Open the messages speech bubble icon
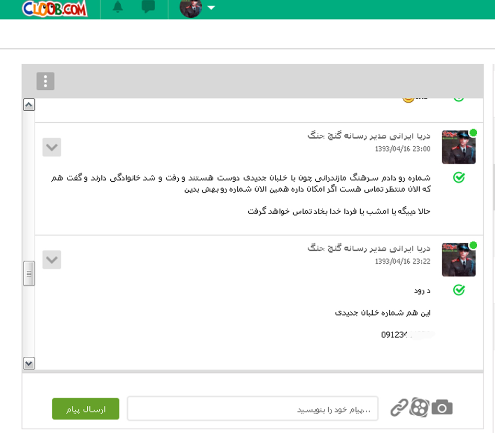Screen dimensions: 495x433 tap(148, 6)
